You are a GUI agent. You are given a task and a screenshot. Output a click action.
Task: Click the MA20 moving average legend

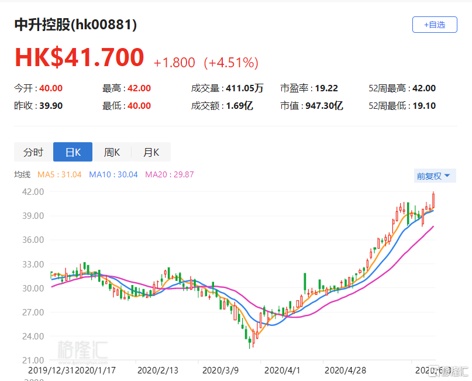pyautogui.click(x=169, y=174)
